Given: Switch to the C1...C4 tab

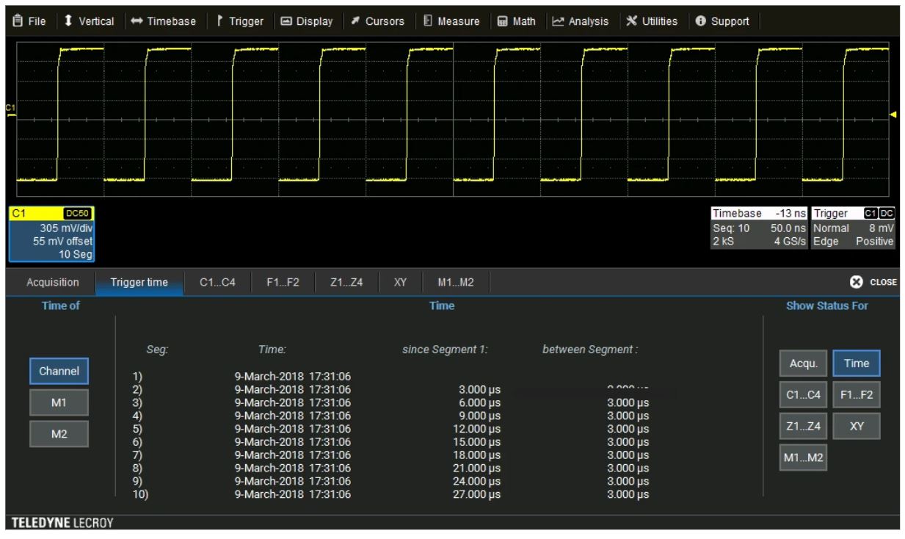Looking at the screenshot, I should point(218,283).
